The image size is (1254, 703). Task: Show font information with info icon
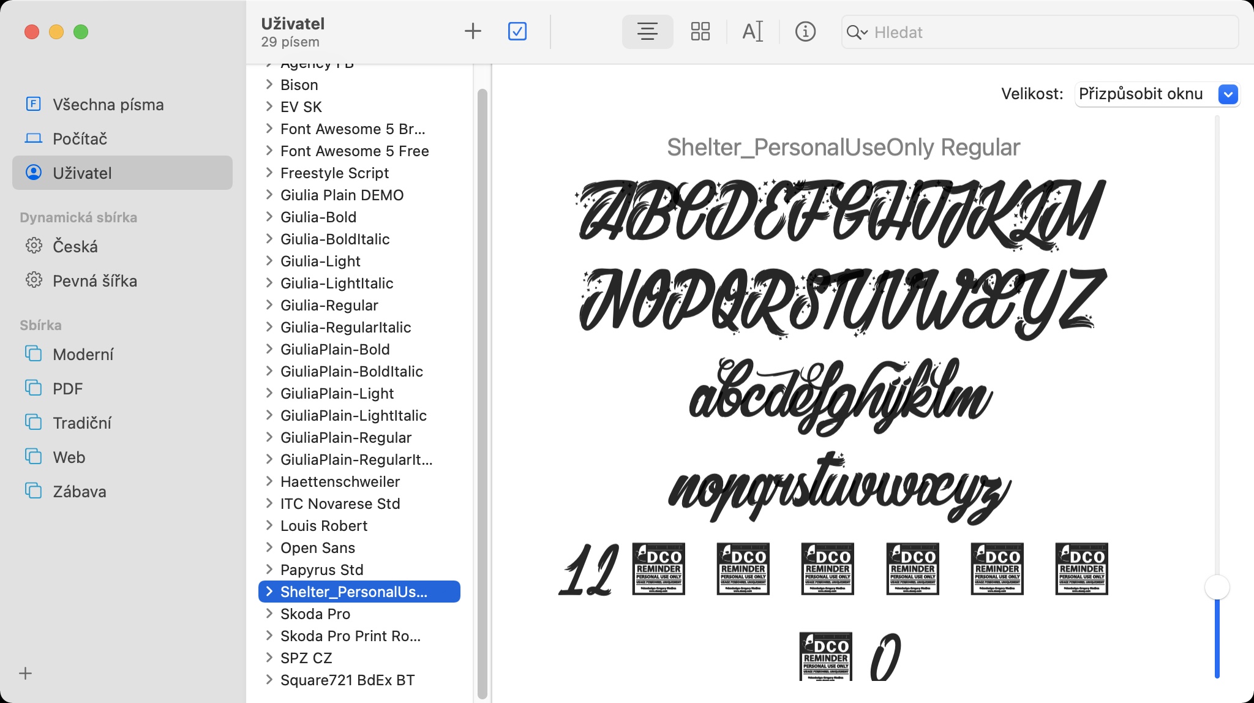tap(805, 31)
